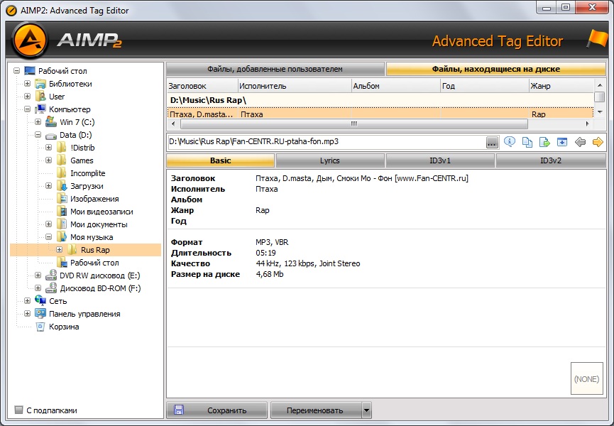Screen dimensions: 614x426
Task: Click the (NONE) cover art box
Action: 586,378
